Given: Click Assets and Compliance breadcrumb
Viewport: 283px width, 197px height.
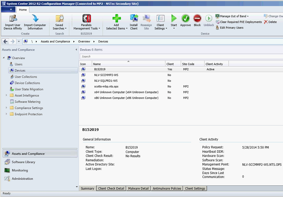Looking at the screenshot, I should tap(55, 41).
